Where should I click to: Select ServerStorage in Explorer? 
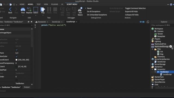[x=160, y=64]
